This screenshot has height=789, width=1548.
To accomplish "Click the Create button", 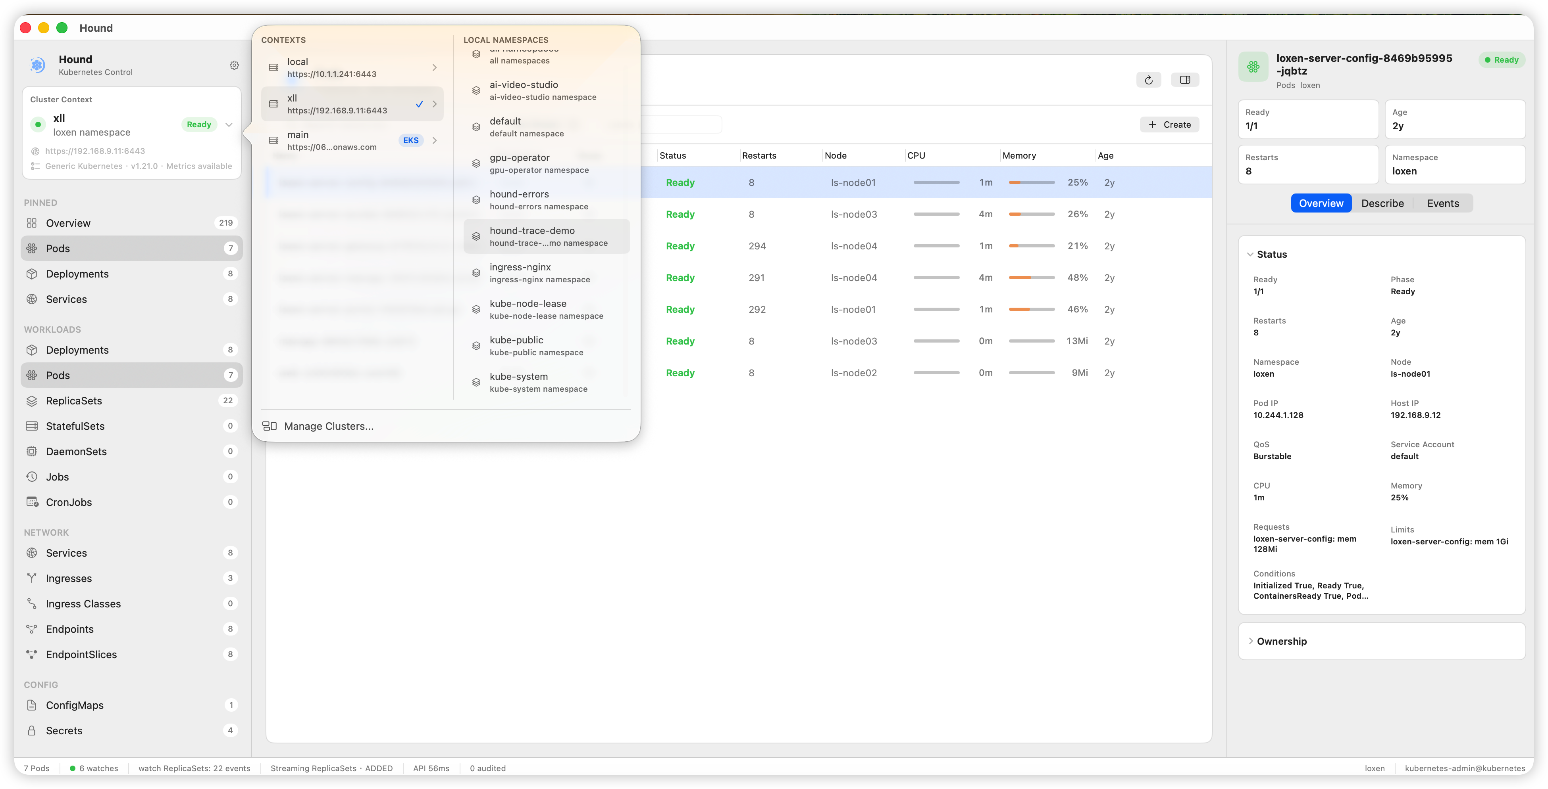I will (x=1169, y=124).
